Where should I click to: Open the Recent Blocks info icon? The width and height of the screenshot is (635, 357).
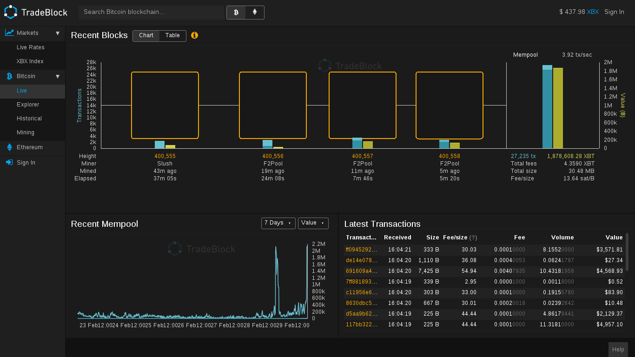coord(194,35)
